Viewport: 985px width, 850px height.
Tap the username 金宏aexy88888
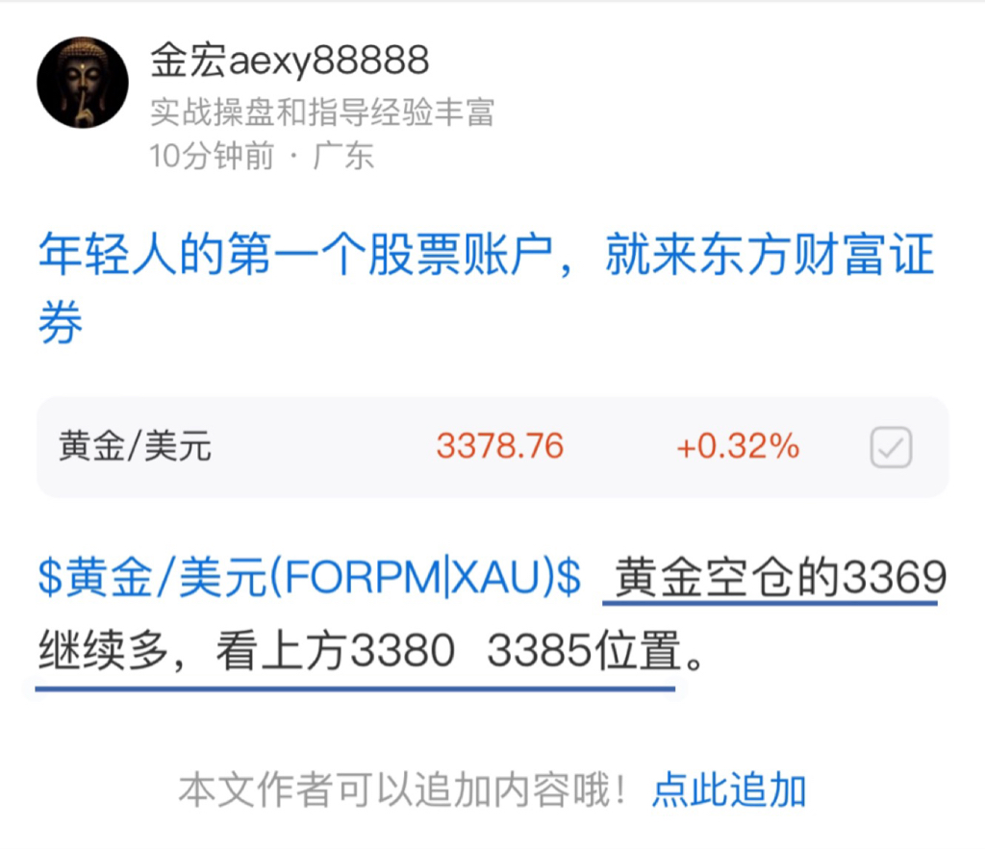(290, 61)
